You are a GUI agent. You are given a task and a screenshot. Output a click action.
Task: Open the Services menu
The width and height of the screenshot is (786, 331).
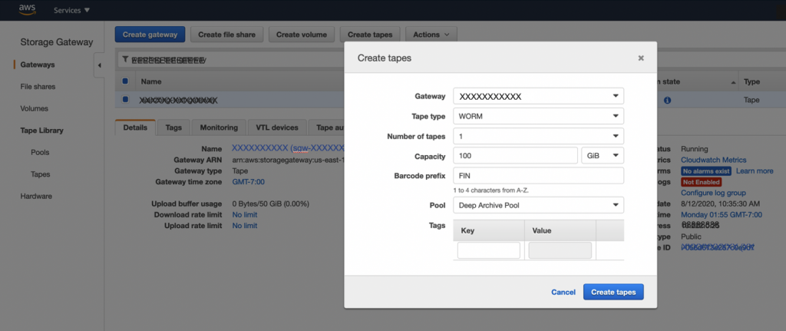pyautogui.click(x=71, y=10)
